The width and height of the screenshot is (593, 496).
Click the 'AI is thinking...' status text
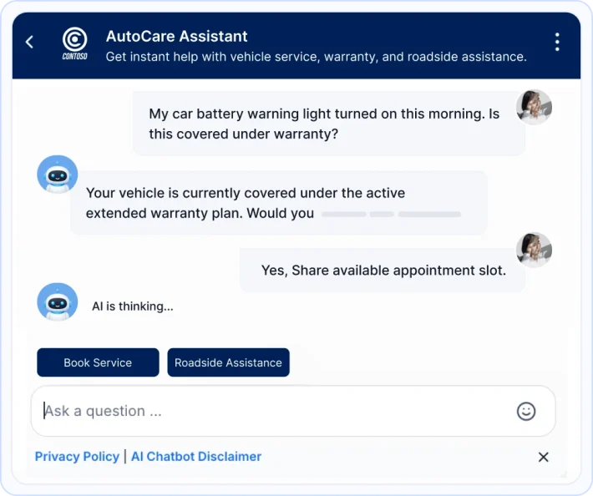point(133,306)
